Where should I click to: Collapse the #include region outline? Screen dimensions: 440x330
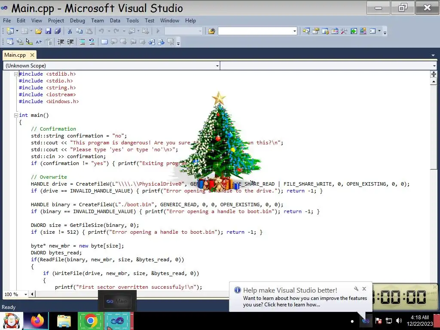pyautogui.click(x=16, y=74)
